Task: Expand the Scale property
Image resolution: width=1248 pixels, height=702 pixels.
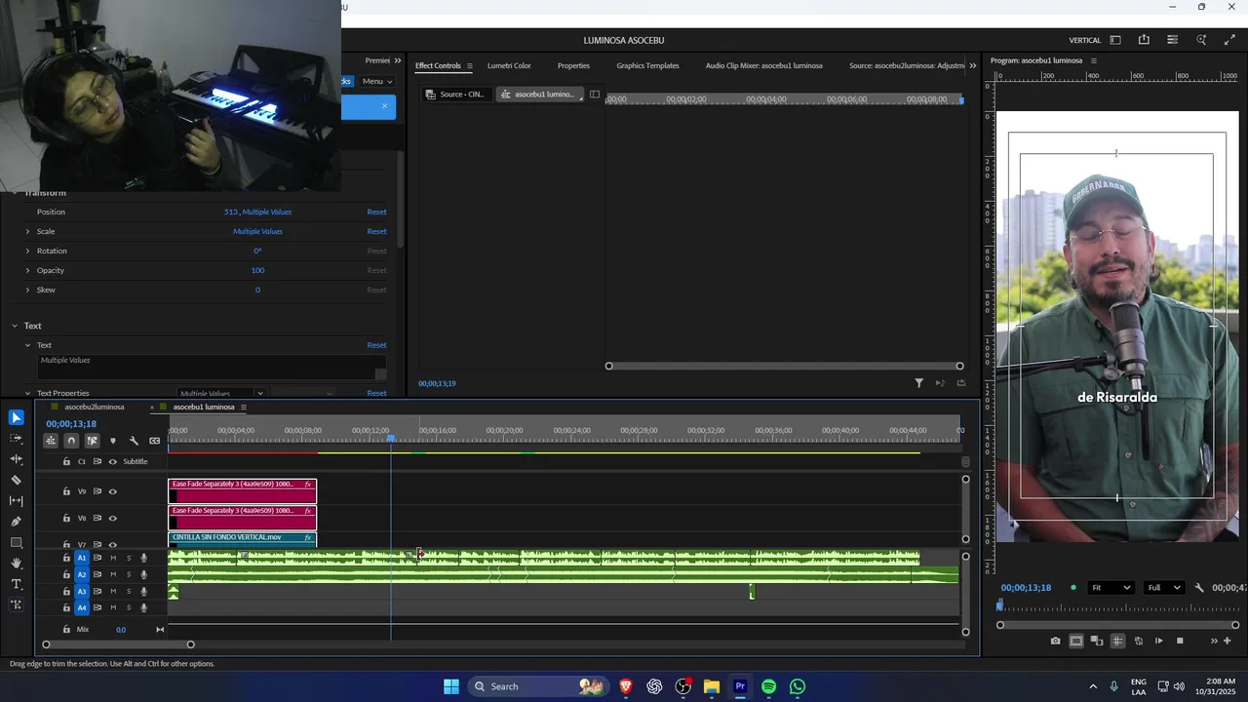Action: pyautogui.click(x=27, y=231)
